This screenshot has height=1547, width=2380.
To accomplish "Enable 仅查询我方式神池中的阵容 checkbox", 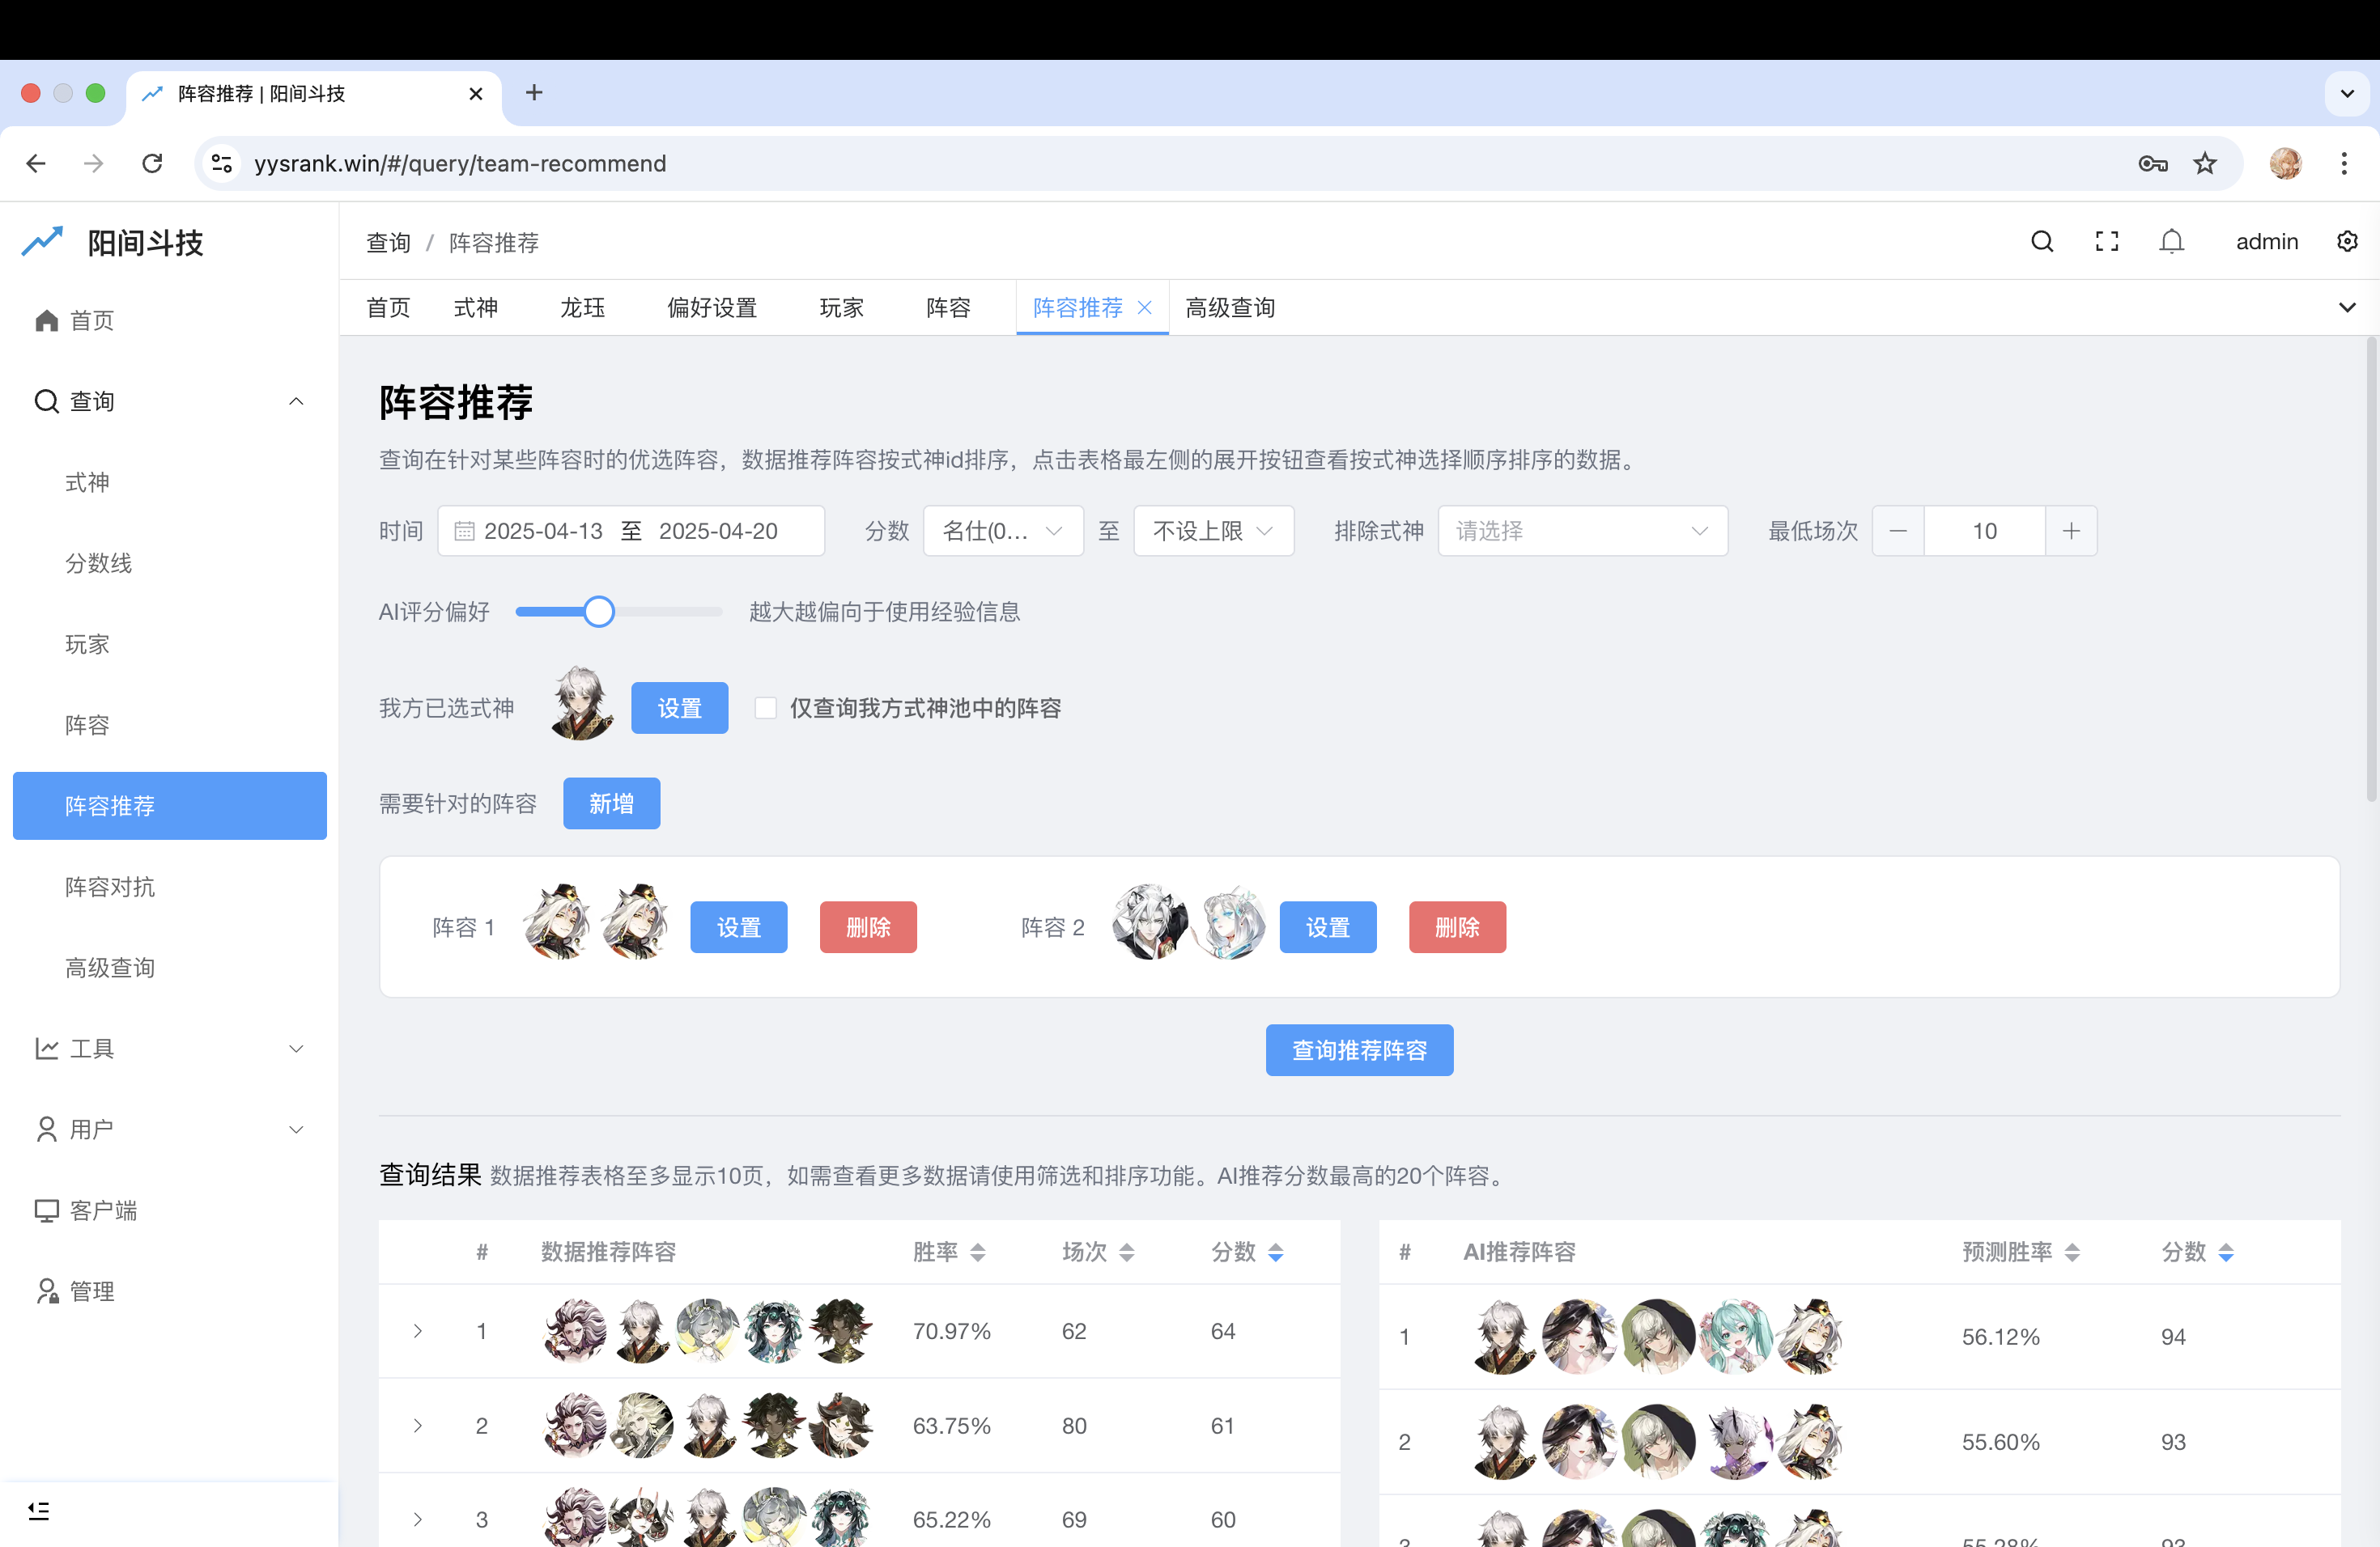I will [766, 707].
